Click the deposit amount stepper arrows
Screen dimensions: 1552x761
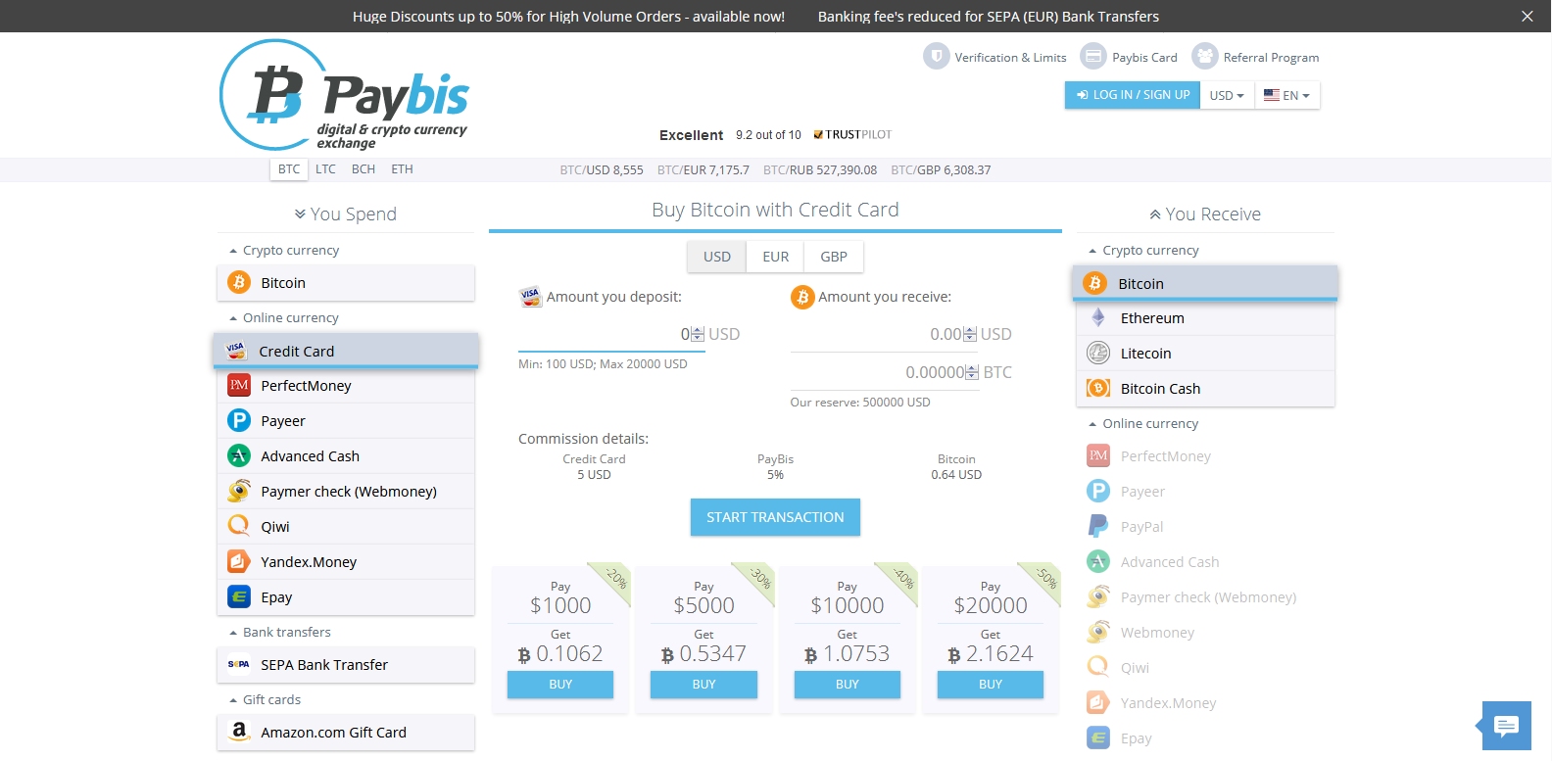[x=698, y=334]
